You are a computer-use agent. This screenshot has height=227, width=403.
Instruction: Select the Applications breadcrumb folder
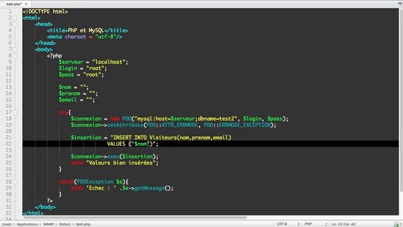click(27, 224)
